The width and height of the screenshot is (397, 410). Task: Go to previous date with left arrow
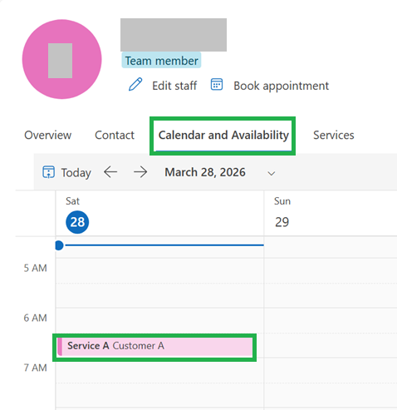tap(110, 172)
